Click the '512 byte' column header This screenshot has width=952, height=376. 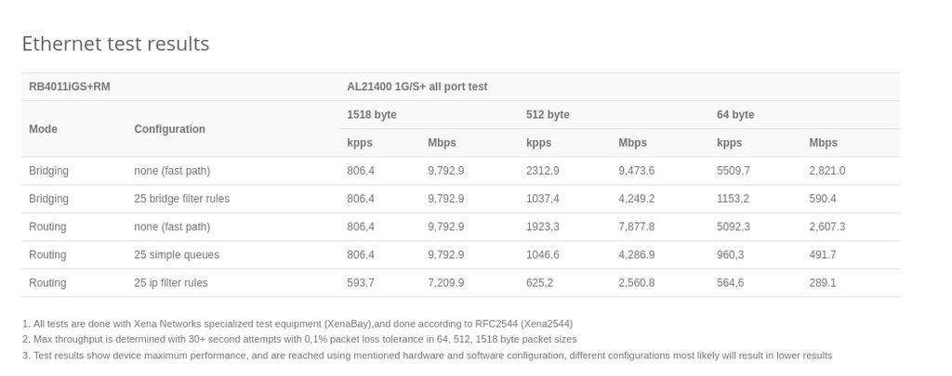click(548, 115)
